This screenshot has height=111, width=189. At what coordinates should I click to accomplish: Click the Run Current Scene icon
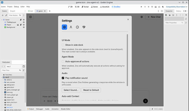pyautogui.click(x=156, y=7)
